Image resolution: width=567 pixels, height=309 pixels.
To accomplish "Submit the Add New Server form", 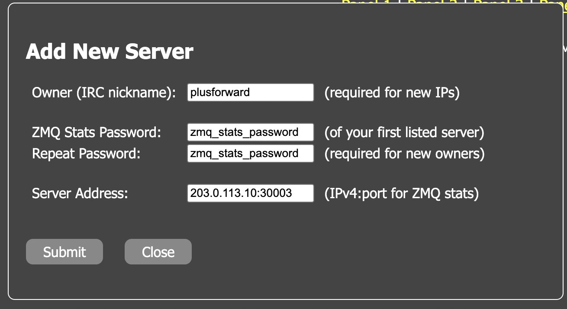I will (x=64, y=251).
